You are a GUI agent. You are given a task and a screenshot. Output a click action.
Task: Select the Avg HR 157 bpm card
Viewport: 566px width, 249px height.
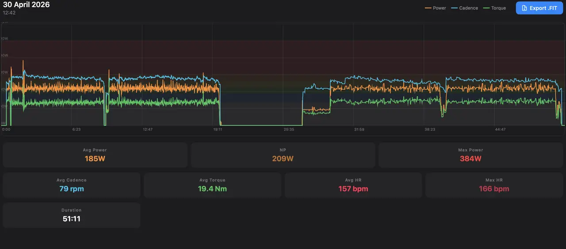(353, 185)
